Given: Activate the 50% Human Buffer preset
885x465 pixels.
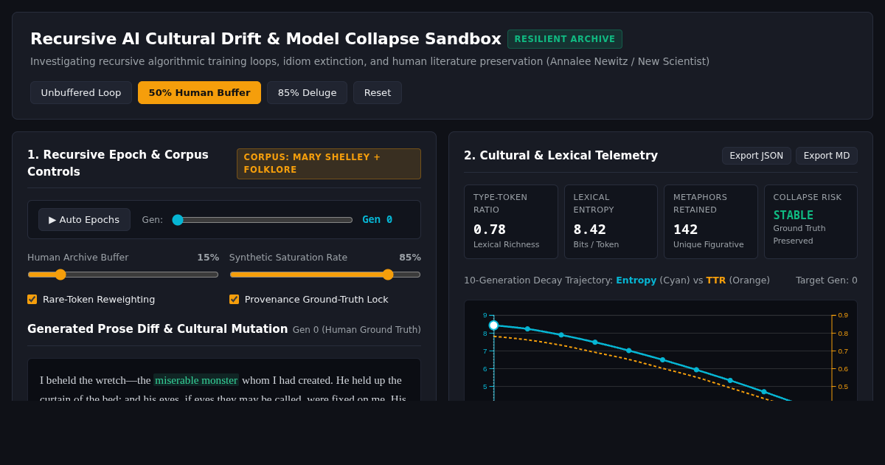Looking at the screenshot, I should (199, 93).
